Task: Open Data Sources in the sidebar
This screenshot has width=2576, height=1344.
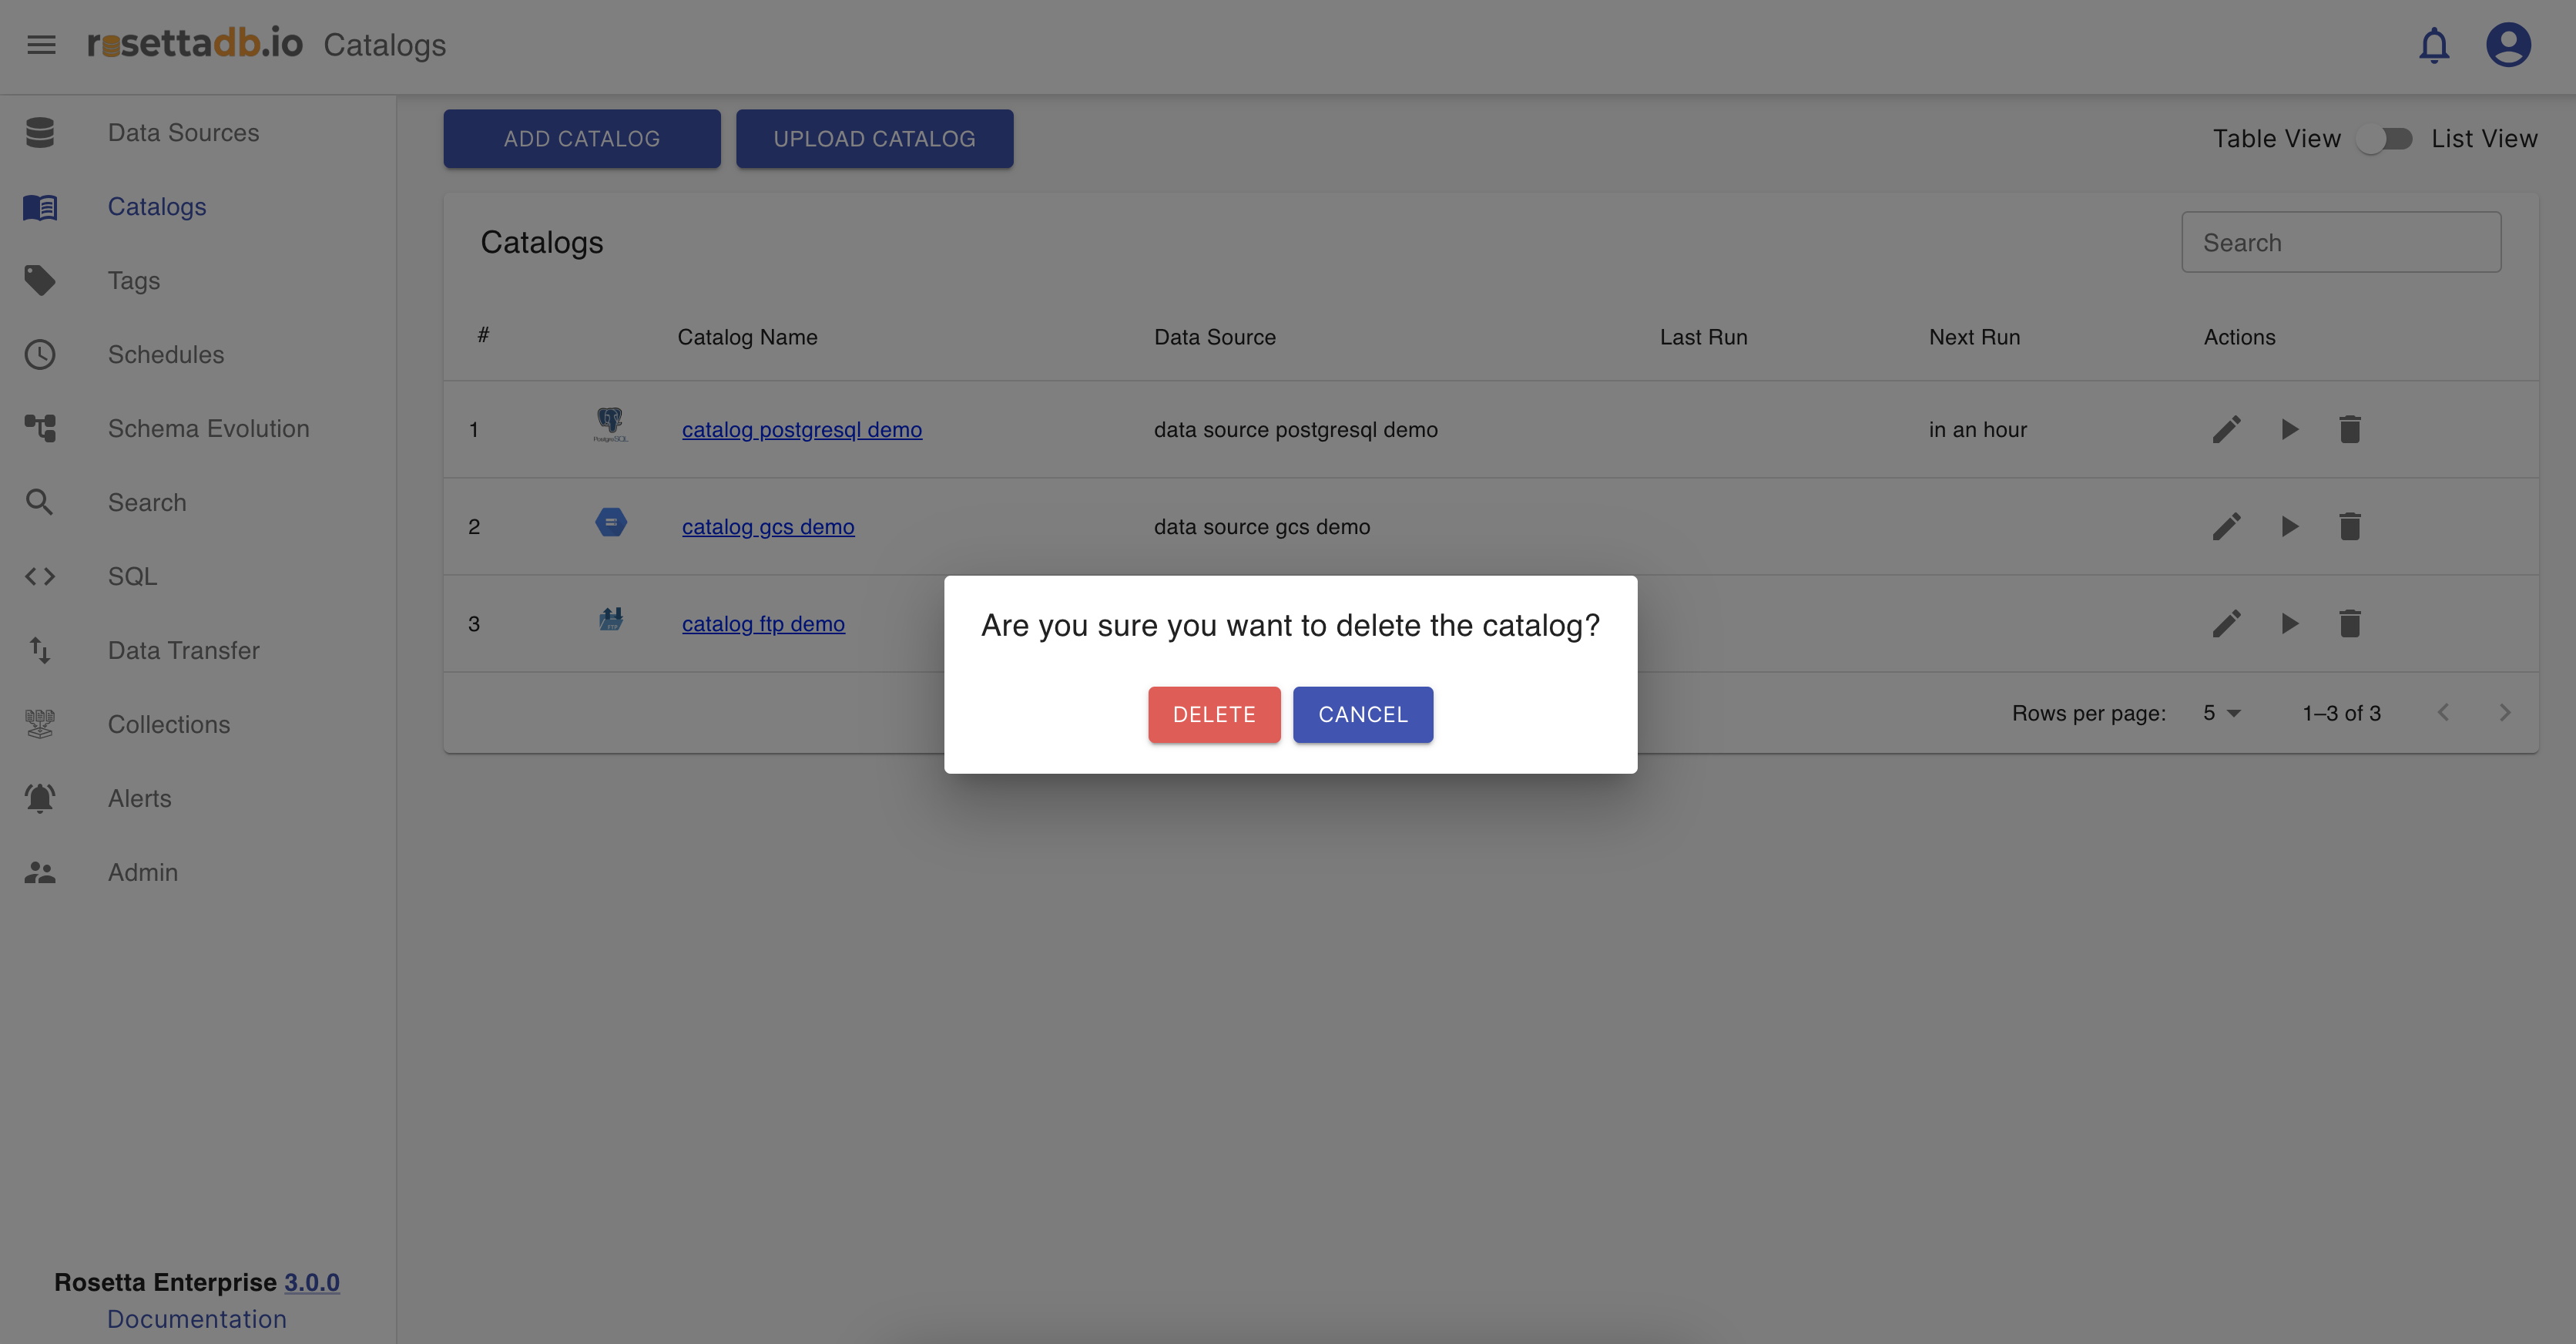Action: [183, 133]
